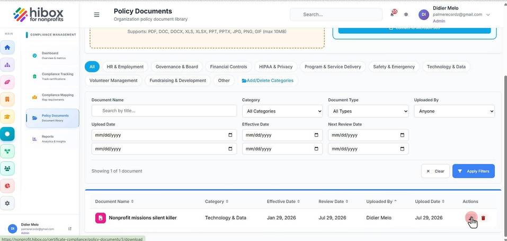Open the Uploaded By Anyone dropdown
The height and width of the screenshot is (241, 507).
click(455, 111)
